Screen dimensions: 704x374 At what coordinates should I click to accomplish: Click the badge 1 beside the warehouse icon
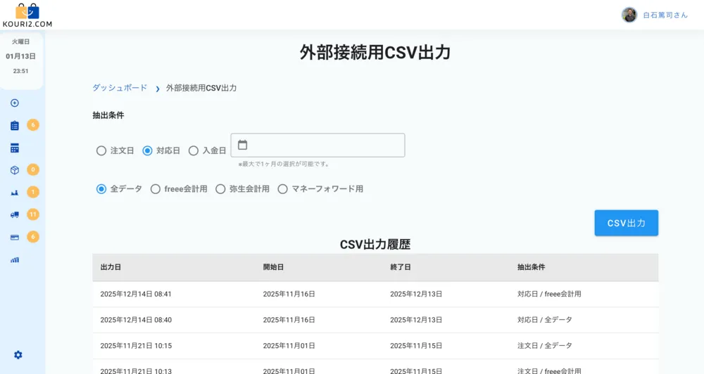33,192
